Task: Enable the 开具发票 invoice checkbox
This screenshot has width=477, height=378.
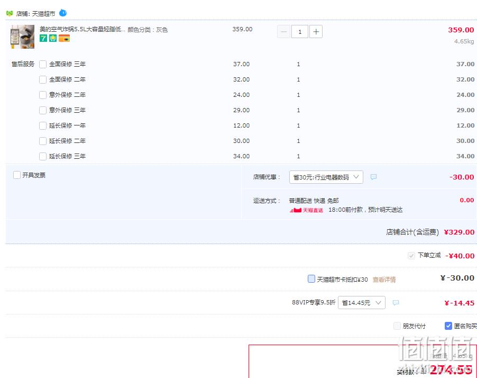Action: [x=17, y=175]
